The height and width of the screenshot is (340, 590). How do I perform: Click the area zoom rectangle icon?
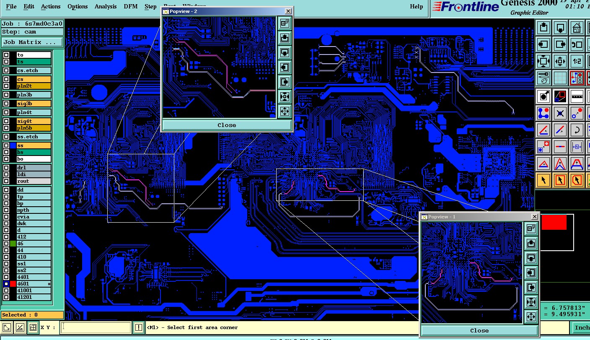pyautogui.click(x=560, y=96)
